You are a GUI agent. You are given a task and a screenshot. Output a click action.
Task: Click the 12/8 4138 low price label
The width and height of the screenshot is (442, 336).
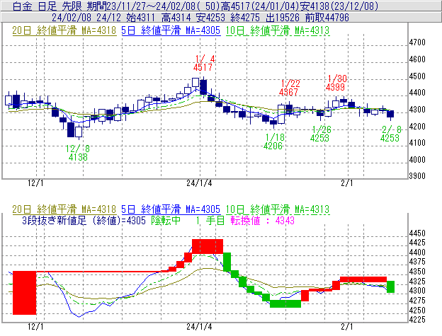point(78,153)
